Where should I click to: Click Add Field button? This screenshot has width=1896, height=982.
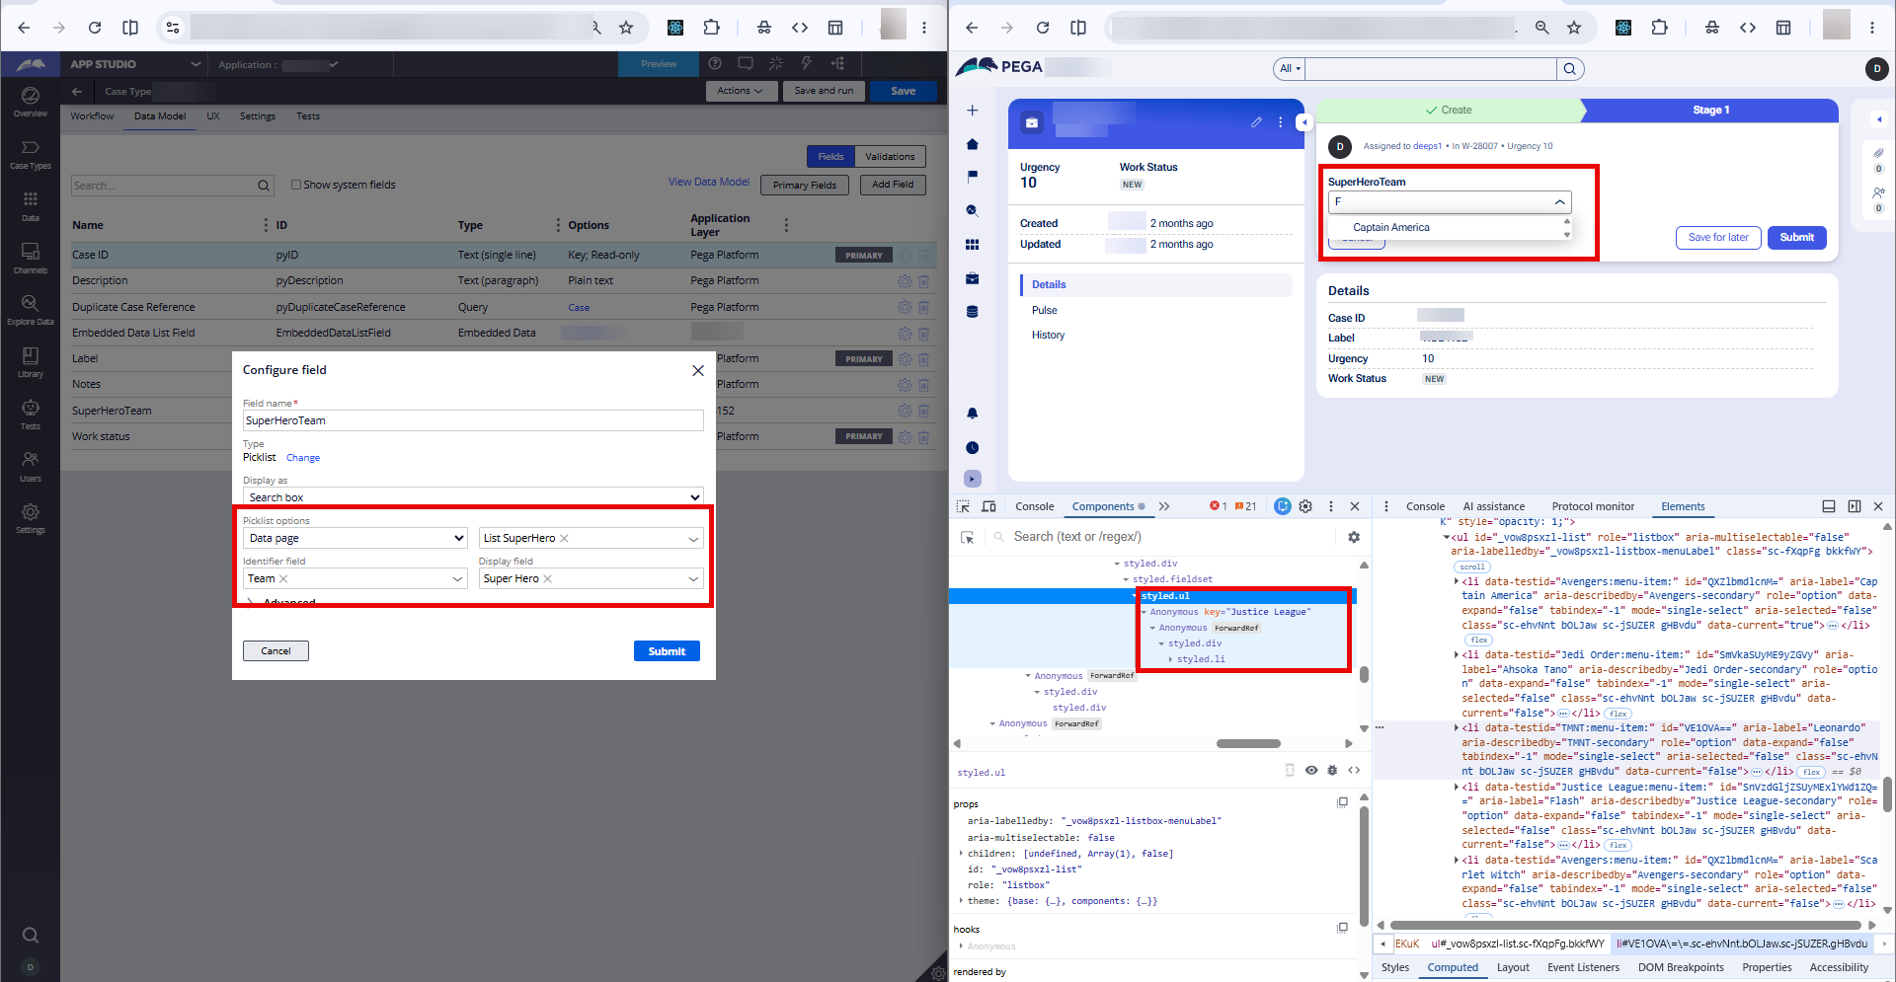click(893, 185)
